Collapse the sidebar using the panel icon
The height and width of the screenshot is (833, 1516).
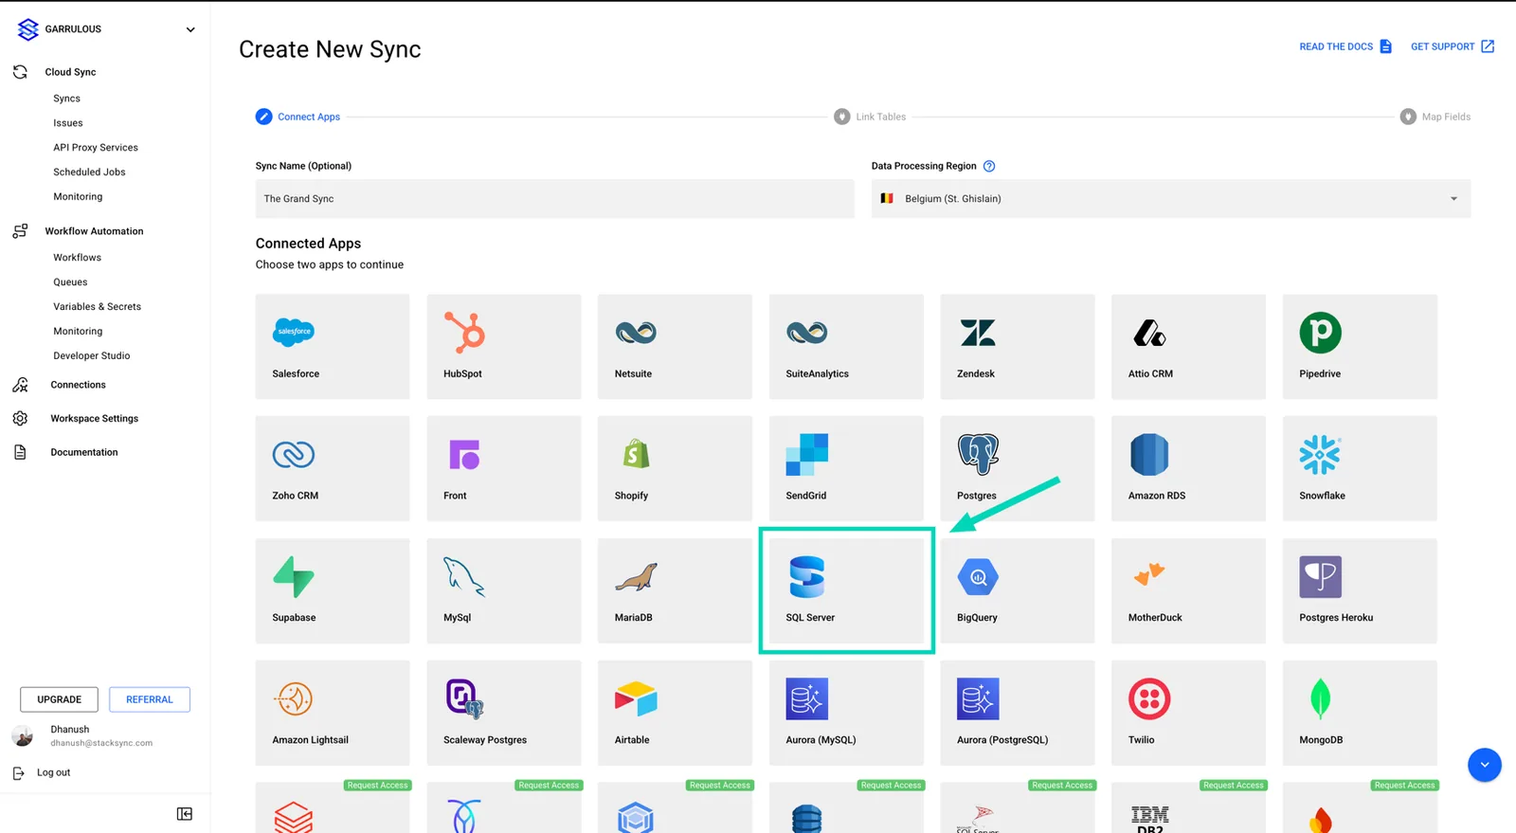tap(185, 814)
